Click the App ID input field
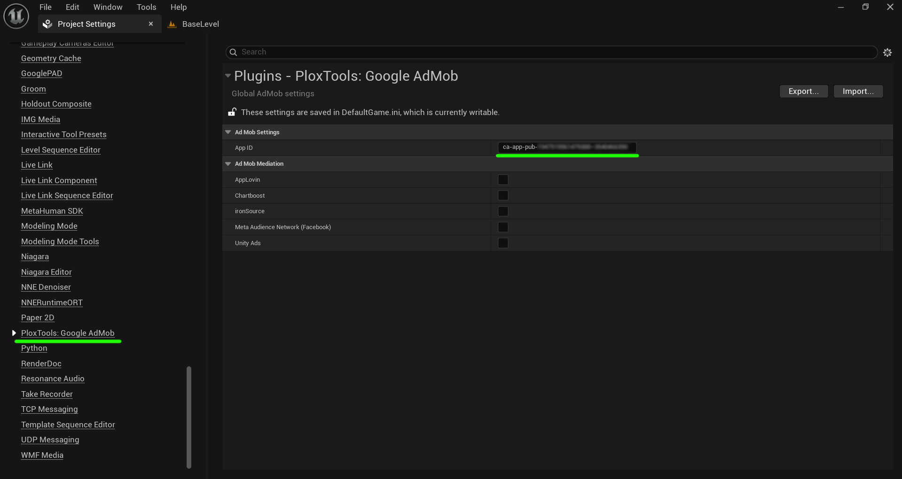This screenshot has height=479, width=902. click(x=566, y=147)
